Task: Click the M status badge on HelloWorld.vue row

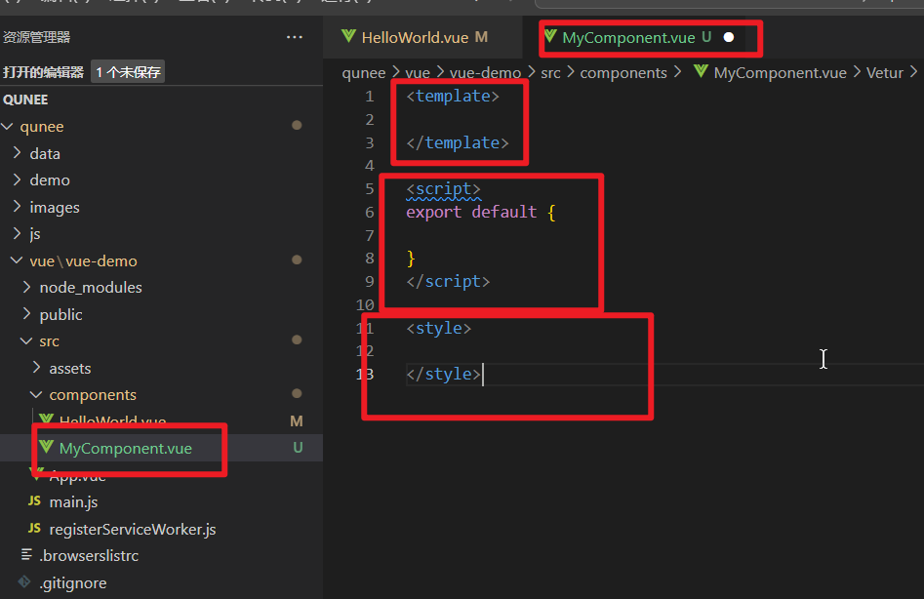Action: pos(297,421)
